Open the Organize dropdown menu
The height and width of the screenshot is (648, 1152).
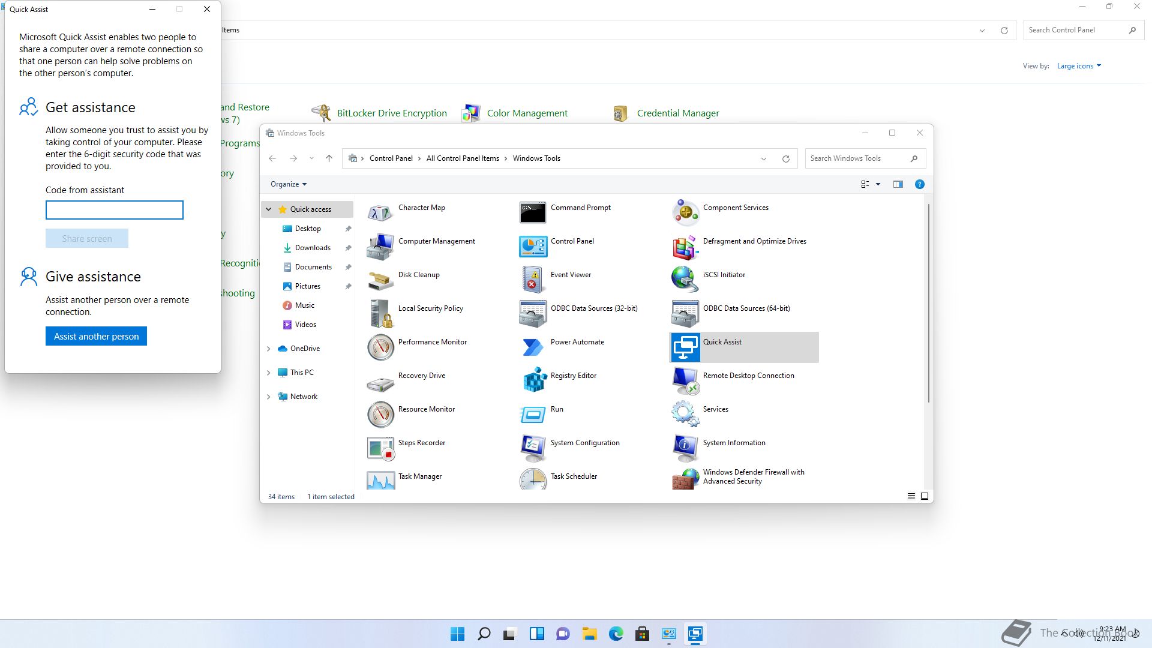(289, 184)
